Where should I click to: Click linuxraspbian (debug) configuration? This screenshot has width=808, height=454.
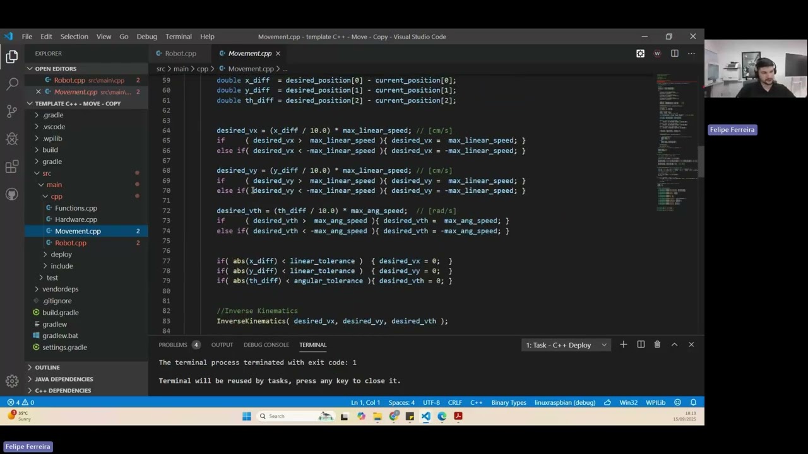tap(565, 402)
